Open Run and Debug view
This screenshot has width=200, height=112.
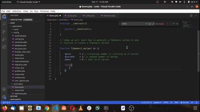[4, 39]
